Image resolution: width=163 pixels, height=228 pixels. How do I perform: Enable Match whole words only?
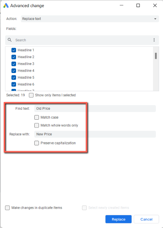pos(36,125)
